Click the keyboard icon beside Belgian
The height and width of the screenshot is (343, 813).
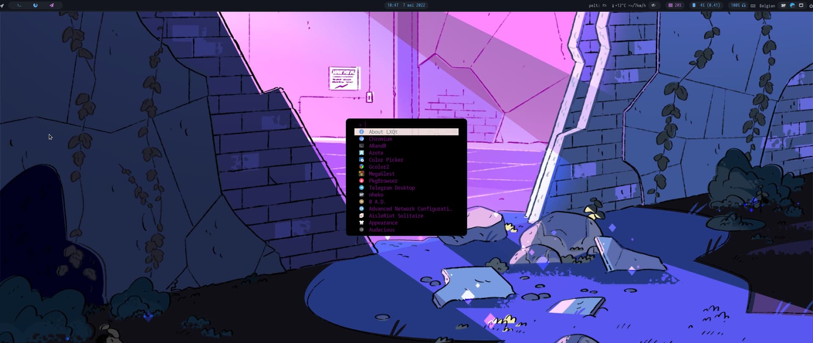[x=753, y=6]
